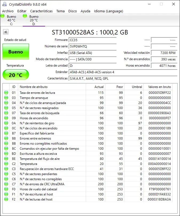Click status dot for lecturas del host
This screenshot has height=216, width=180.
pos(6,199)
